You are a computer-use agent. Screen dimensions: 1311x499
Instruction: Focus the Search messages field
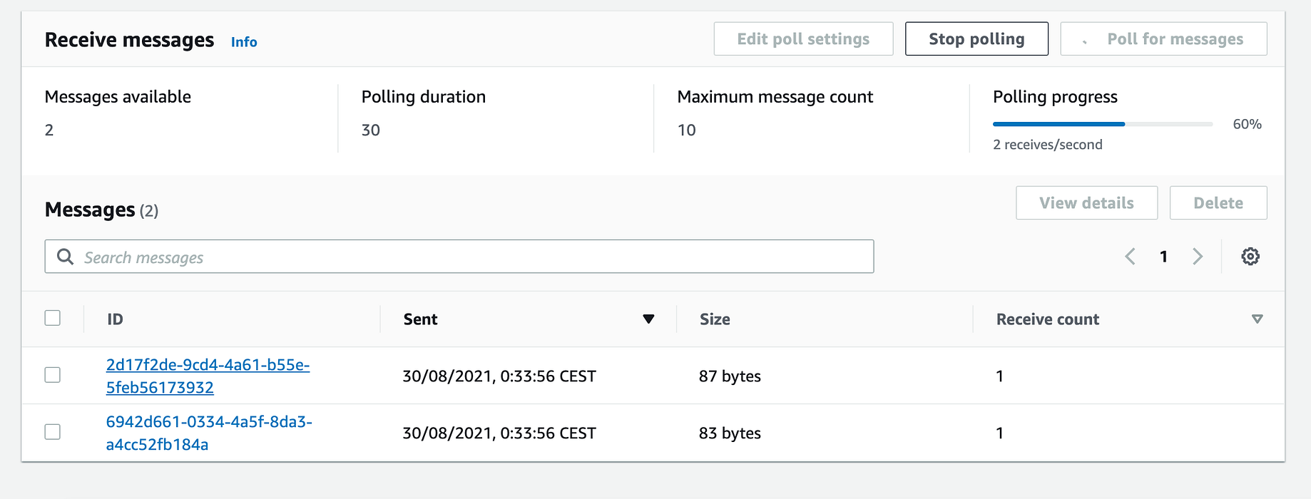(x=459, y=257)
